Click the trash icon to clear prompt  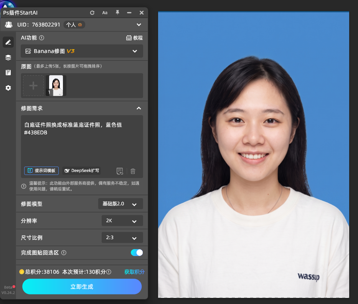click(x=133, y=171)
